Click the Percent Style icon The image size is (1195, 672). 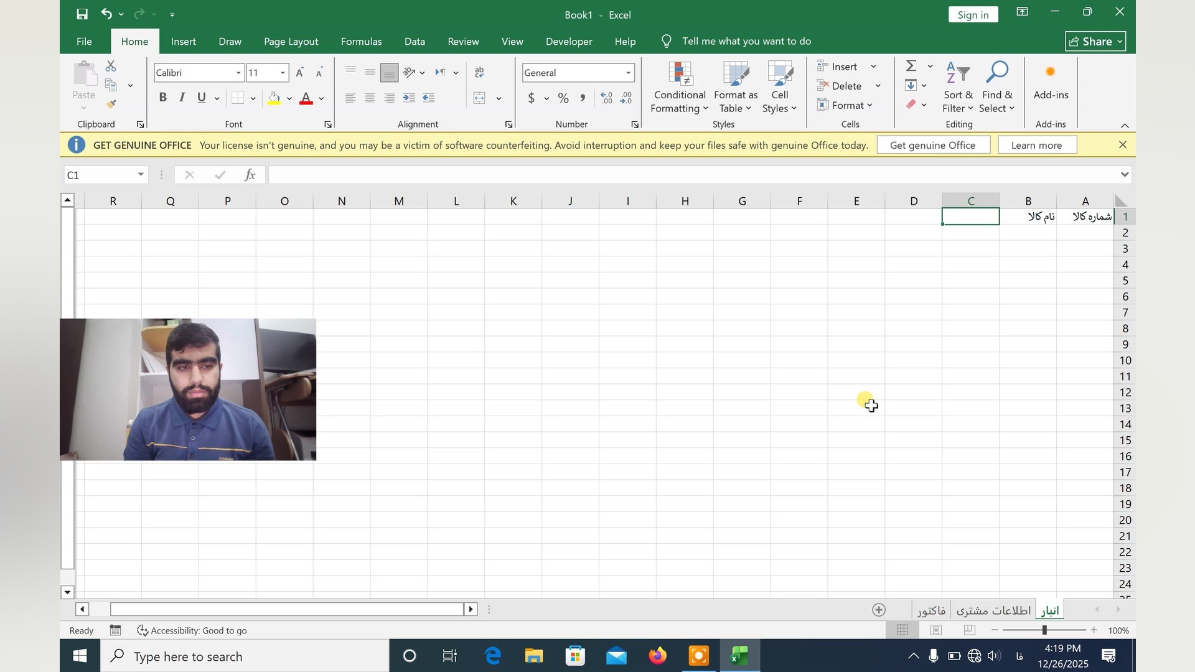(563, 98)
